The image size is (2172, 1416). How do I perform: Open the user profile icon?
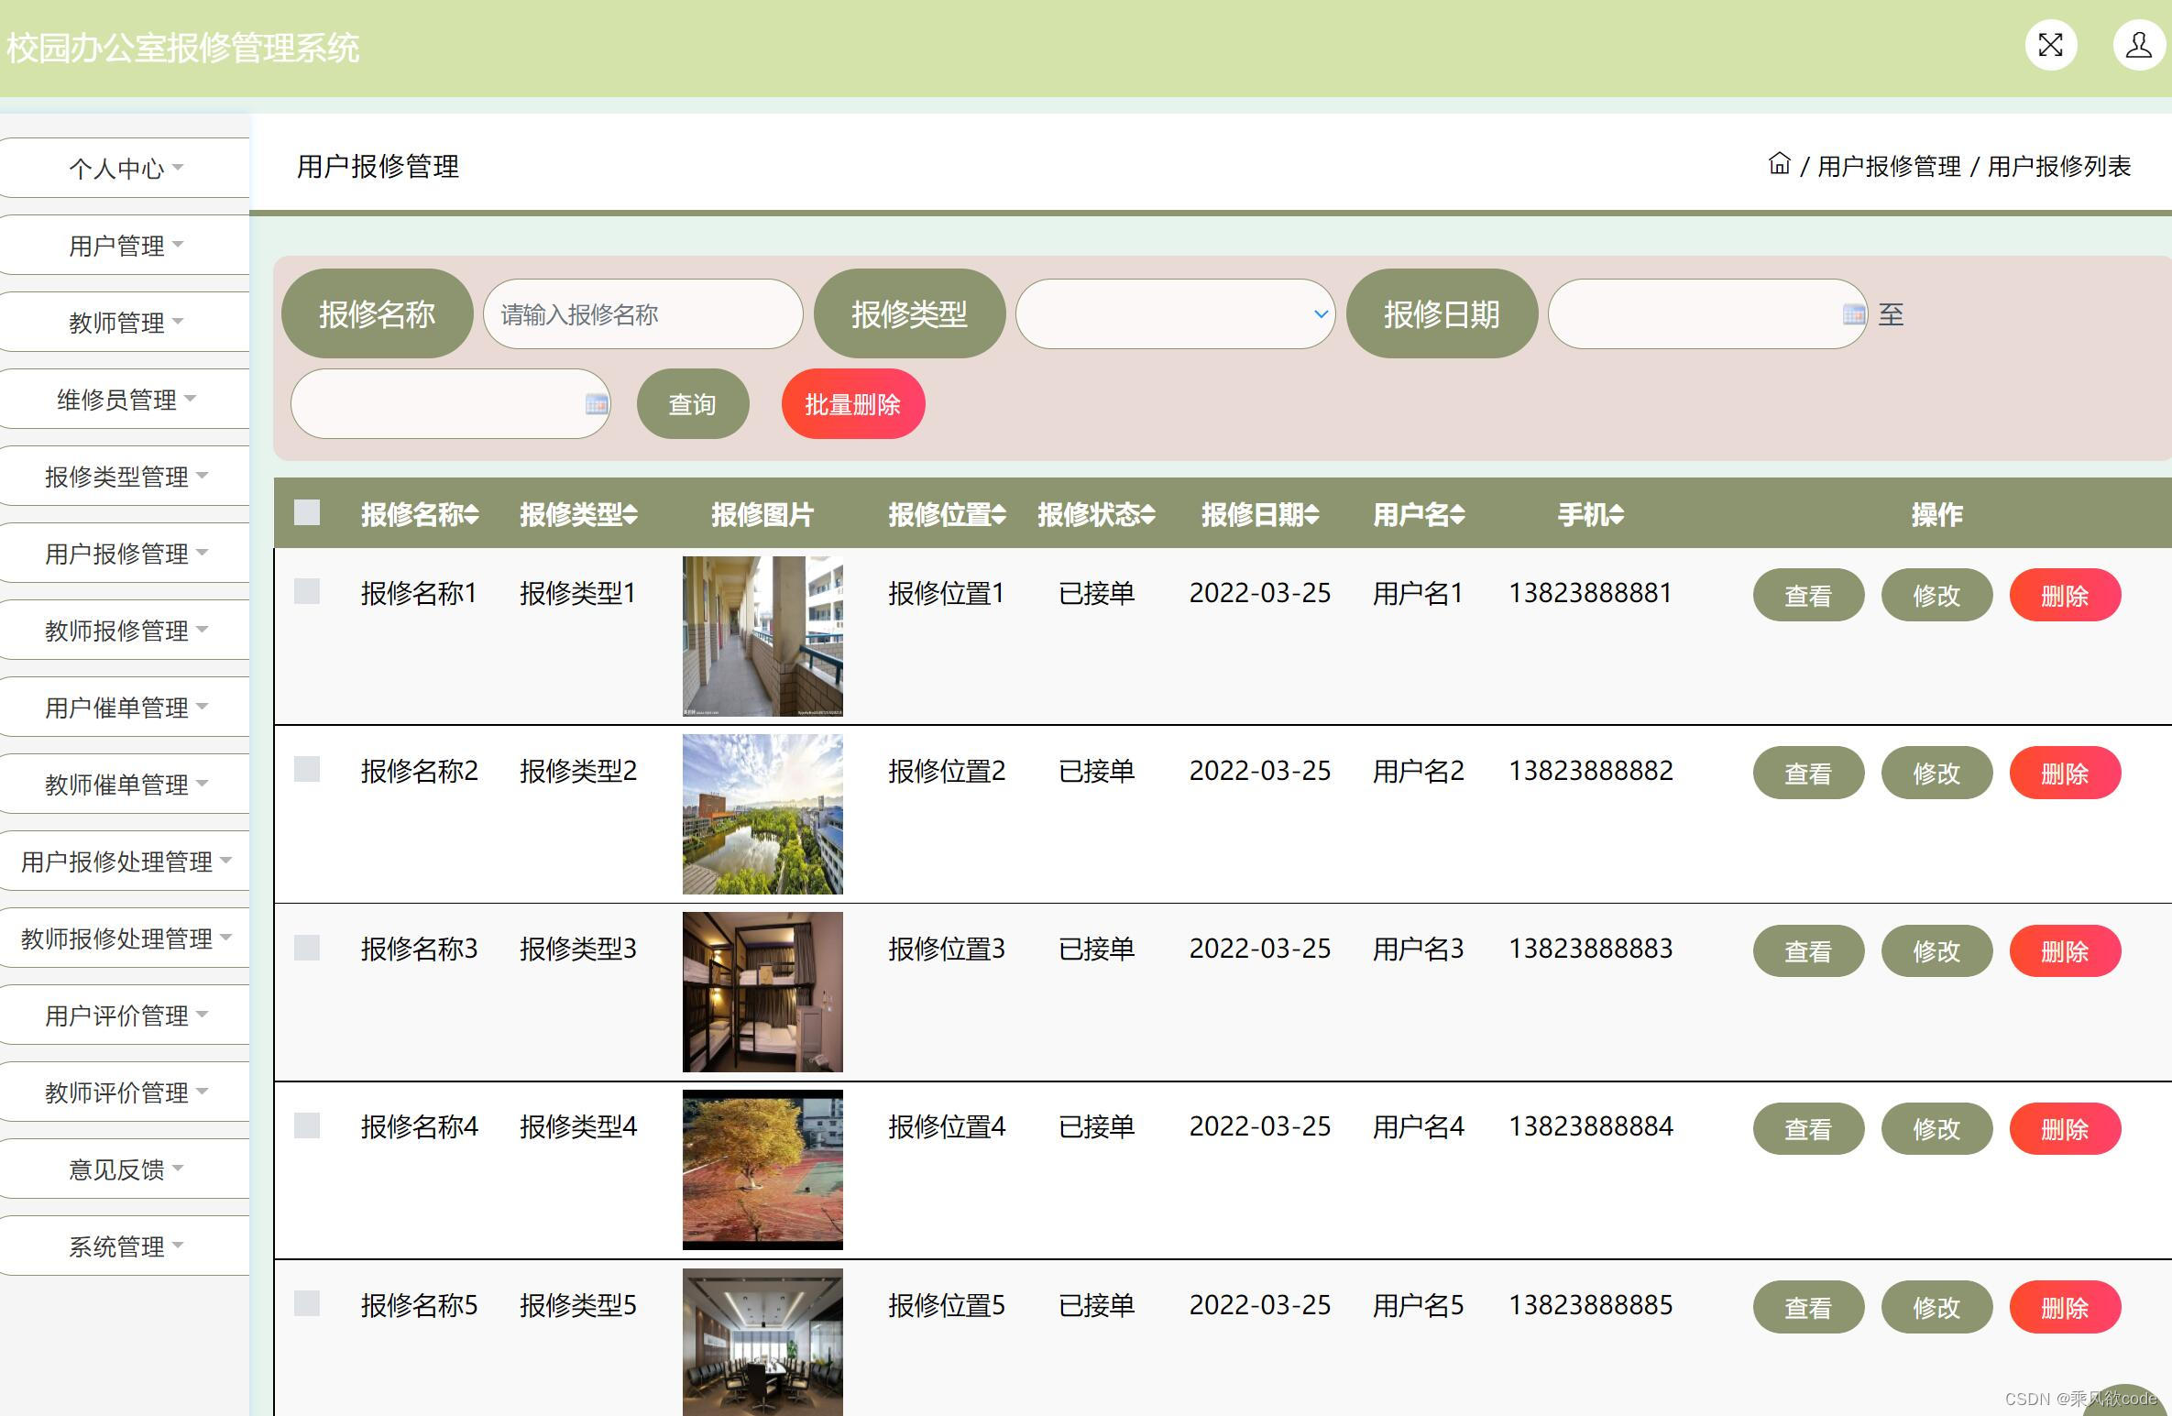pyautogui.click(x=2138, y=45)
